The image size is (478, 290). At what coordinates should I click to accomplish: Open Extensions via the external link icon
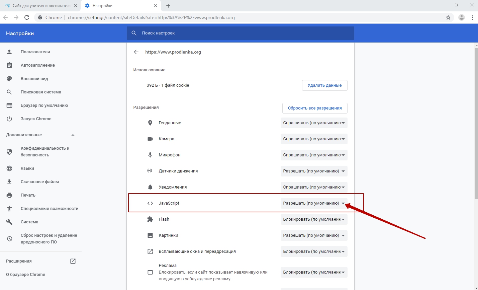click(x=73, y=261)
